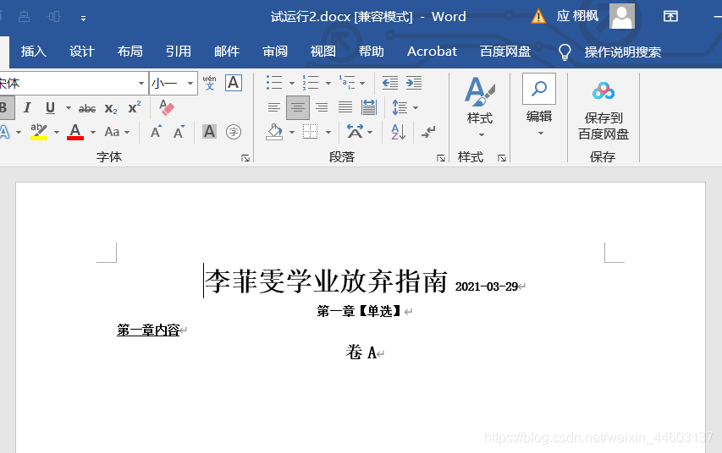Image resolution: width=722 pixels, height=453 pixels.
Task: Open the 编辑 editing menu
Action: (x=539, y=106)
